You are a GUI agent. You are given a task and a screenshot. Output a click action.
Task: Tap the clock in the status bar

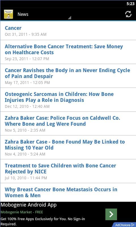click(x=130, y=4)
